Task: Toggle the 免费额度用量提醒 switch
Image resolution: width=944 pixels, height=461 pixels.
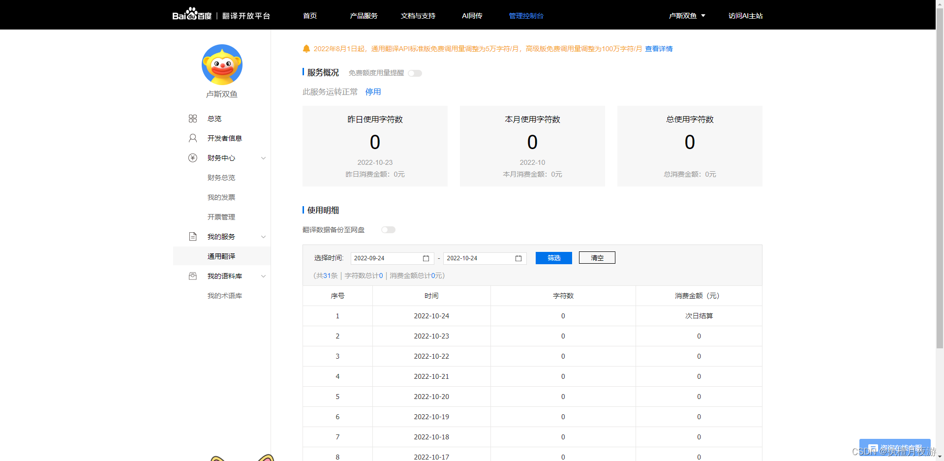Action: point(415,73)
